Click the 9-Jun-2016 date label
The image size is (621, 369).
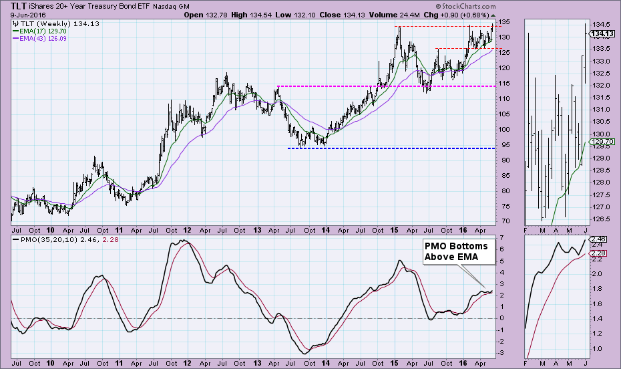[28, 15]
